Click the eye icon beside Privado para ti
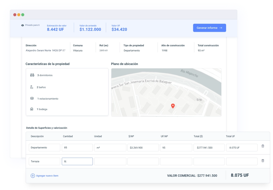The width and height of the screenshot is (273, 190). [x=22, y=25]
